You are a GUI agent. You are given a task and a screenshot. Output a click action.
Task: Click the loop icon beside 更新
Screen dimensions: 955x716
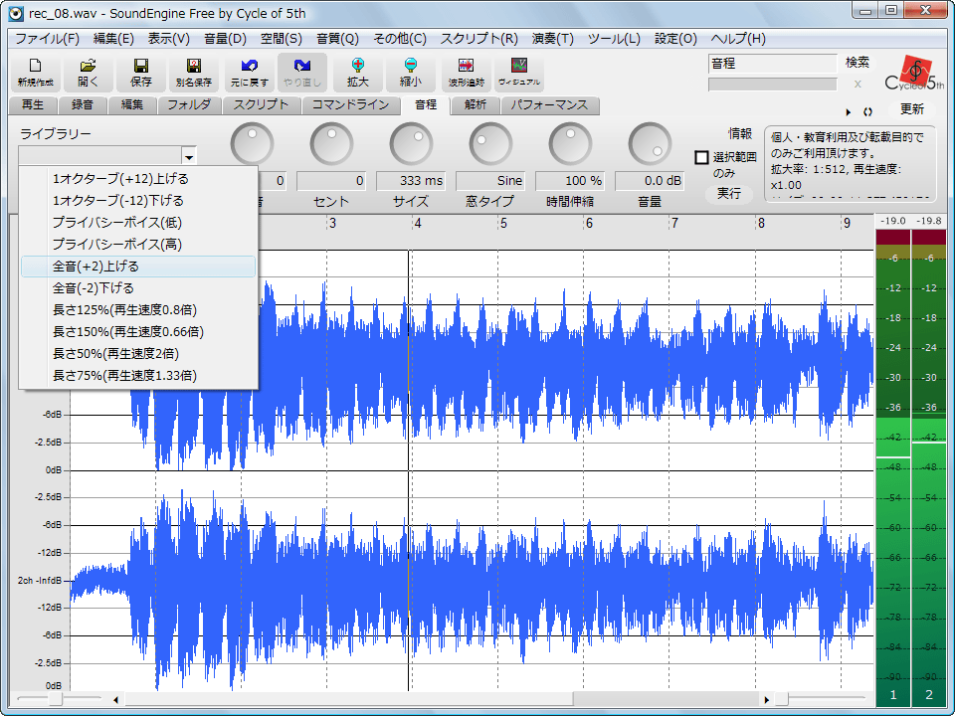point(867,112)
